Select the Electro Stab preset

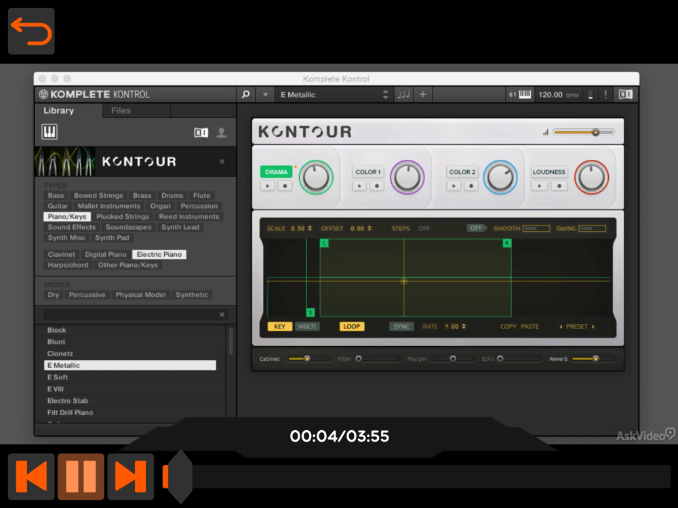129,400
